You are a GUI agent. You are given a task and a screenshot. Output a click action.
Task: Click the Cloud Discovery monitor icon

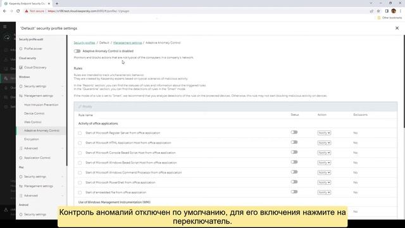coord(21,68)
